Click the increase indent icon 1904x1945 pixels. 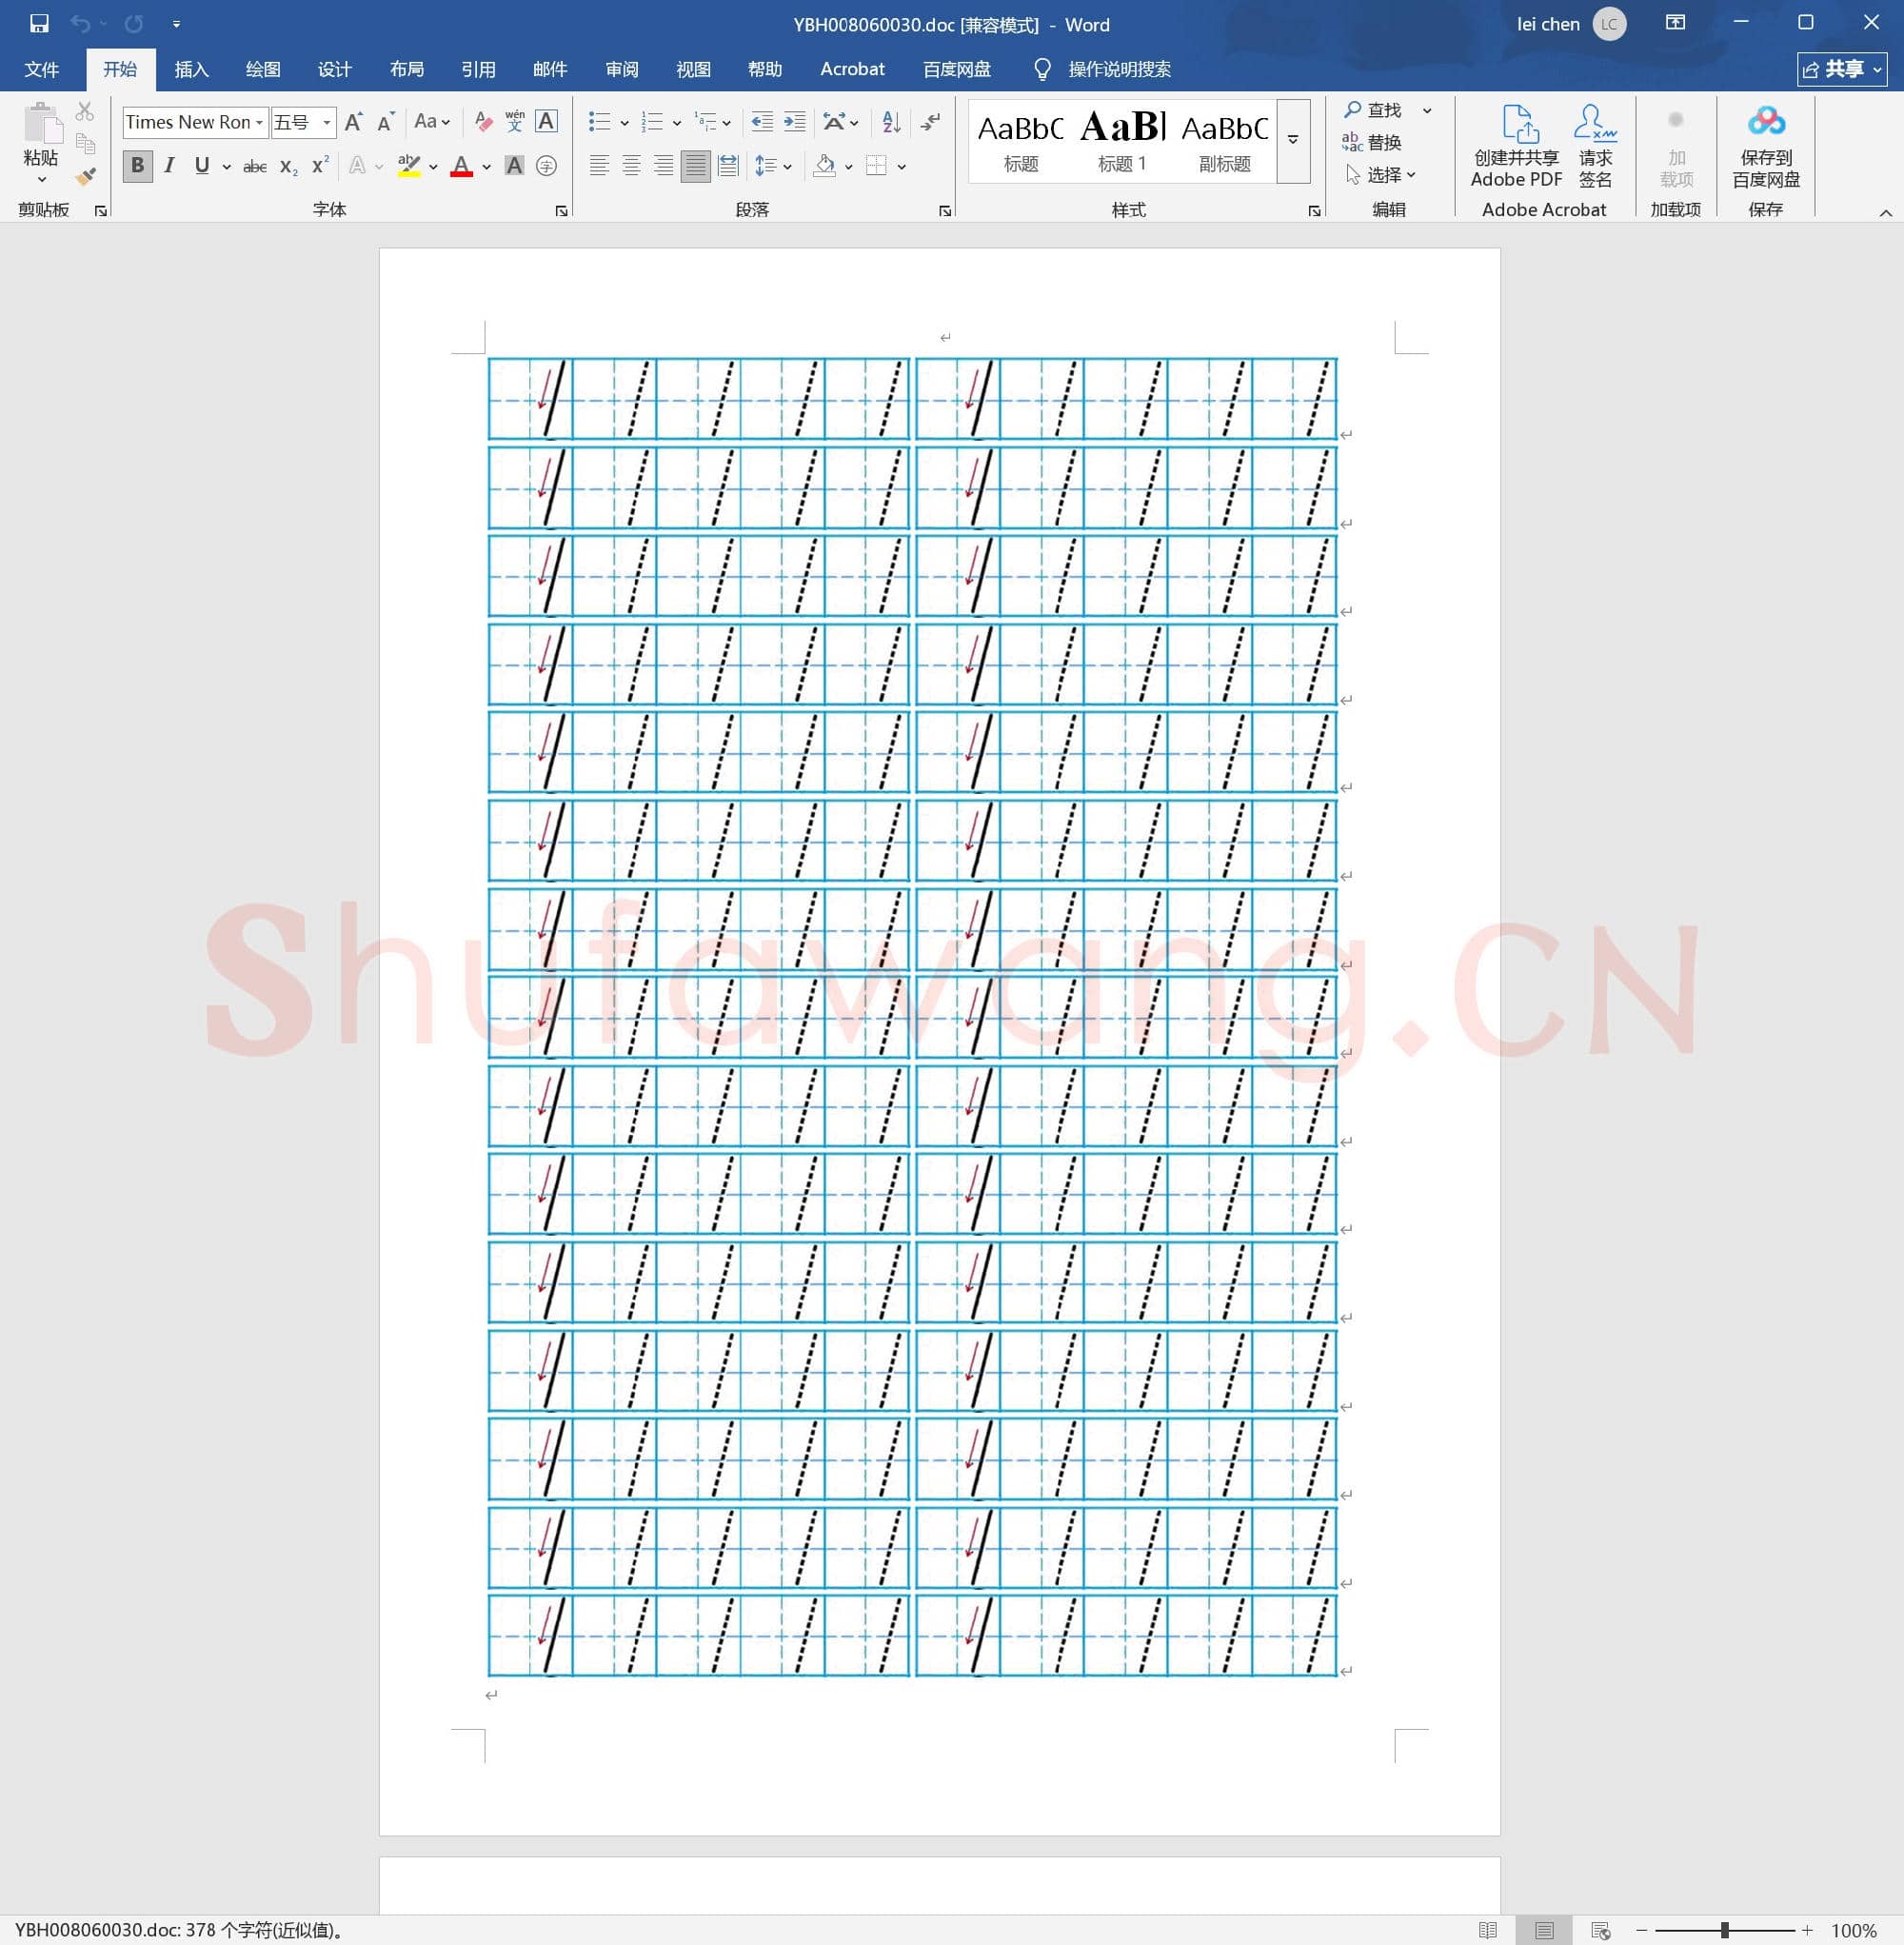(794, 122)
